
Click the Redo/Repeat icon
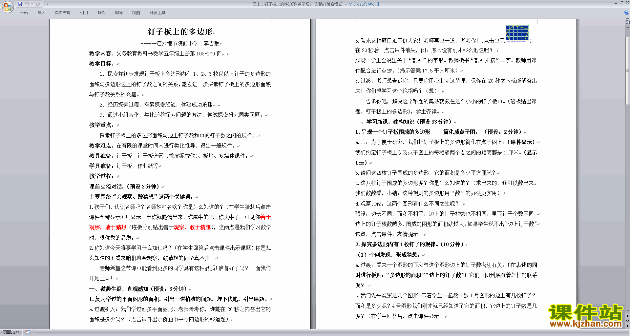click(x=38, y=4)
